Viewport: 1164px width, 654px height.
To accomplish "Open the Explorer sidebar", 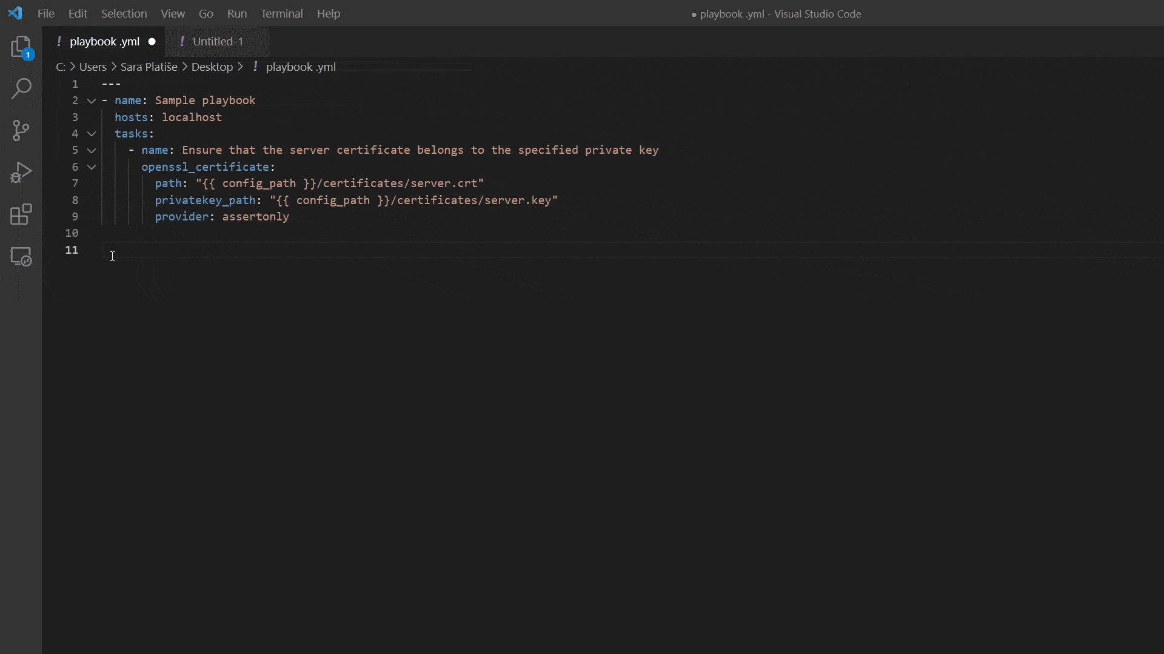I will 21,47.
